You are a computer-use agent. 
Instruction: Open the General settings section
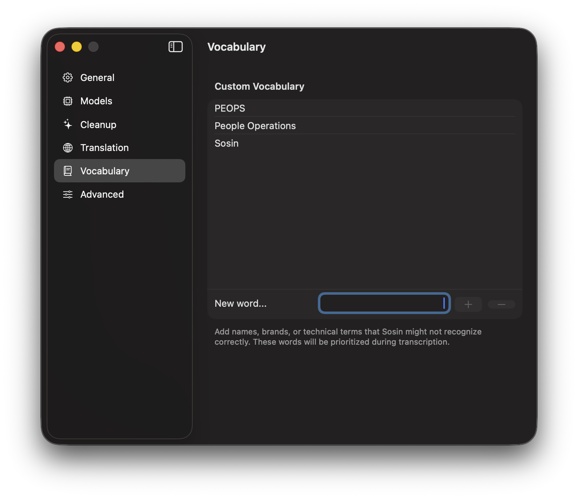[97, 78]
